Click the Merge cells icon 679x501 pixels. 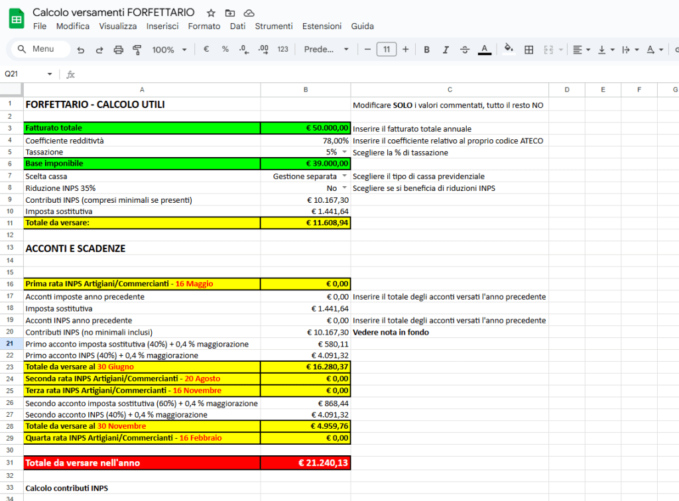548,50
